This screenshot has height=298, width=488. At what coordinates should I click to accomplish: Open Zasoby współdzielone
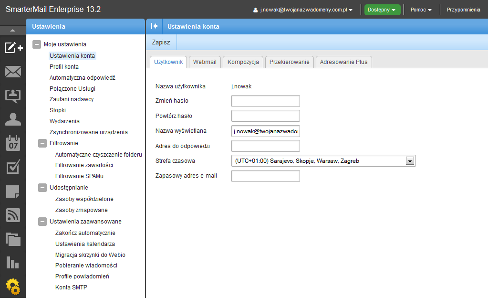84,199
